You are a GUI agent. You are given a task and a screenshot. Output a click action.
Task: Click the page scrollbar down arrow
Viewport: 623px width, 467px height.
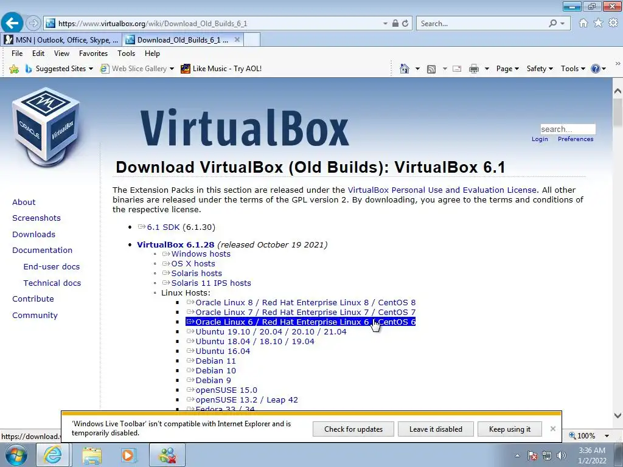click(x=618, y=416)
